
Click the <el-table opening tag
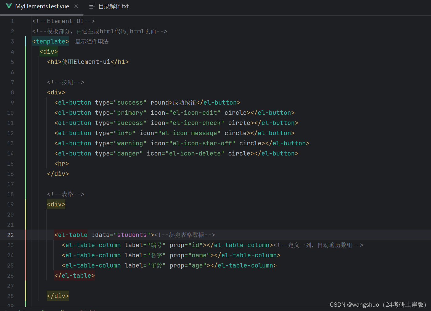click(71, 235)
